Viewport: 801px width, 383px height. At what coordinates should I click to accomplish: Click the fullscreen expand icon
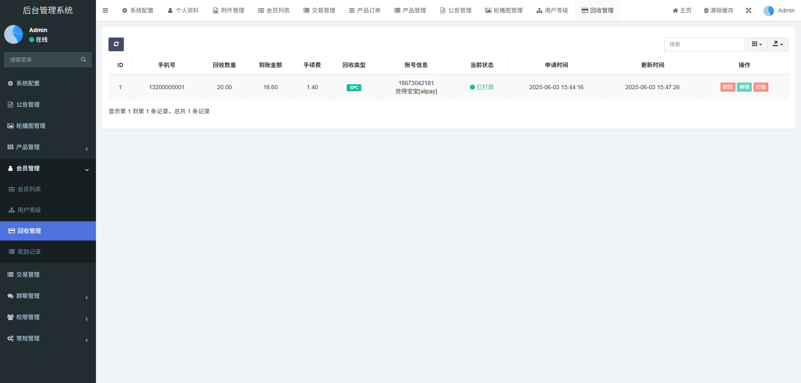click(748, 10)
